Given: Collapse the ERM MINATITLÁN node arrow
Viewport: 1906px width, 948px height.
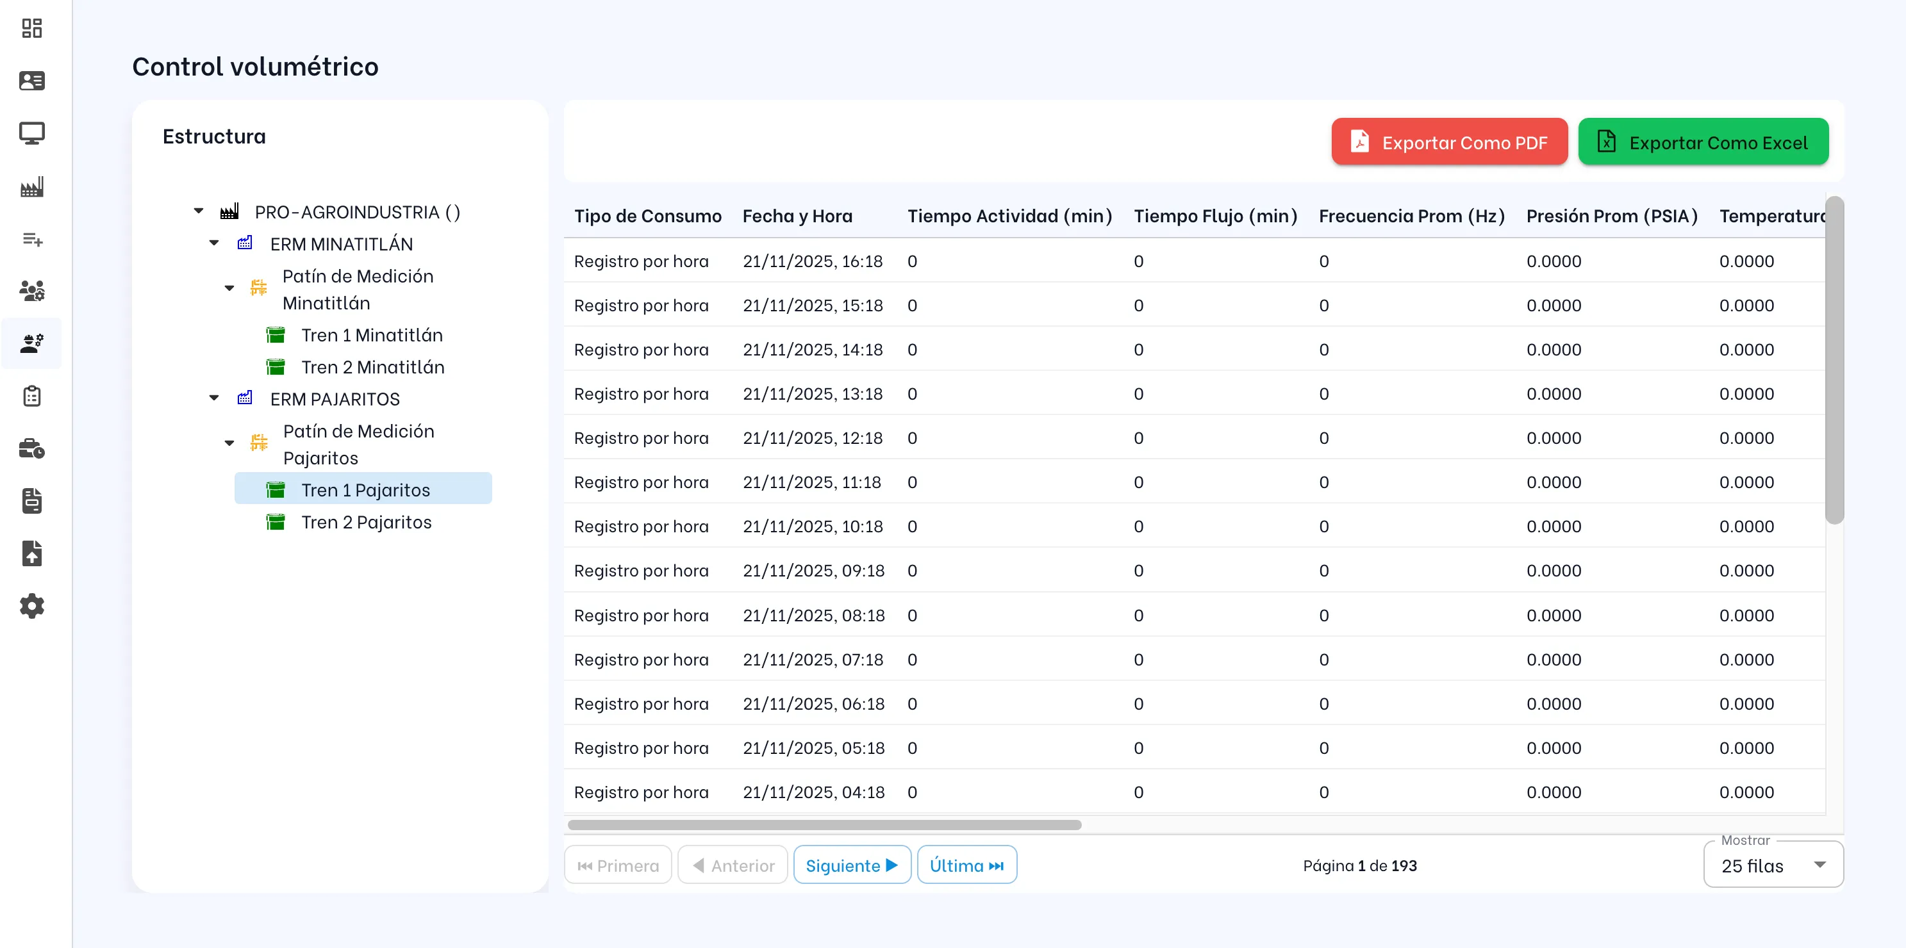Looking at the screenshot, I should (x=214, y=243).
